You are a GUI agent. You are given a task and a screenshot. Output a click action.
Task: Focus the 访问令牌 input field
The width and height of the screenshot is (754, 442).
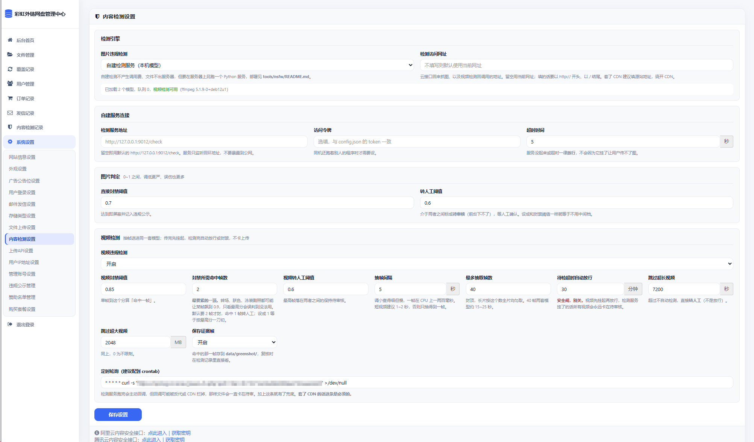pyautogui.click(x=417, y=142)
